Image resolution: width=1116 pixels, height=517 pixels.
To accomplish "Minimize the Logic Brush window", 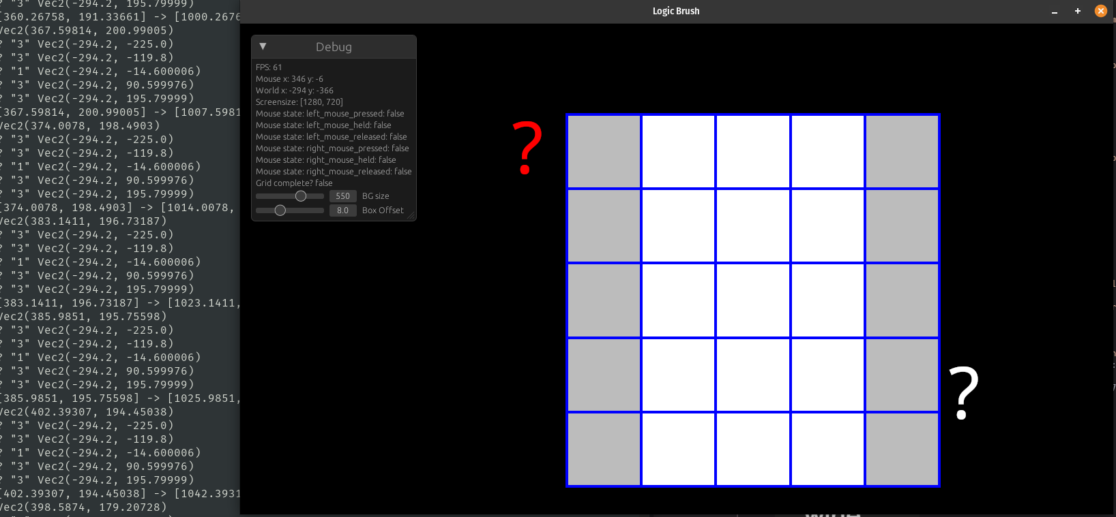I will point(1055,12).
